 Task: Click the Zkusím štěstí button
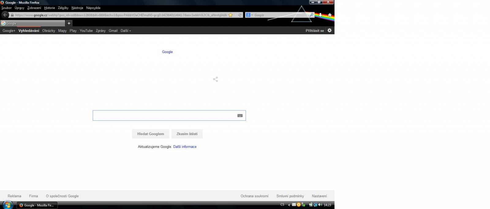[187, 134]
